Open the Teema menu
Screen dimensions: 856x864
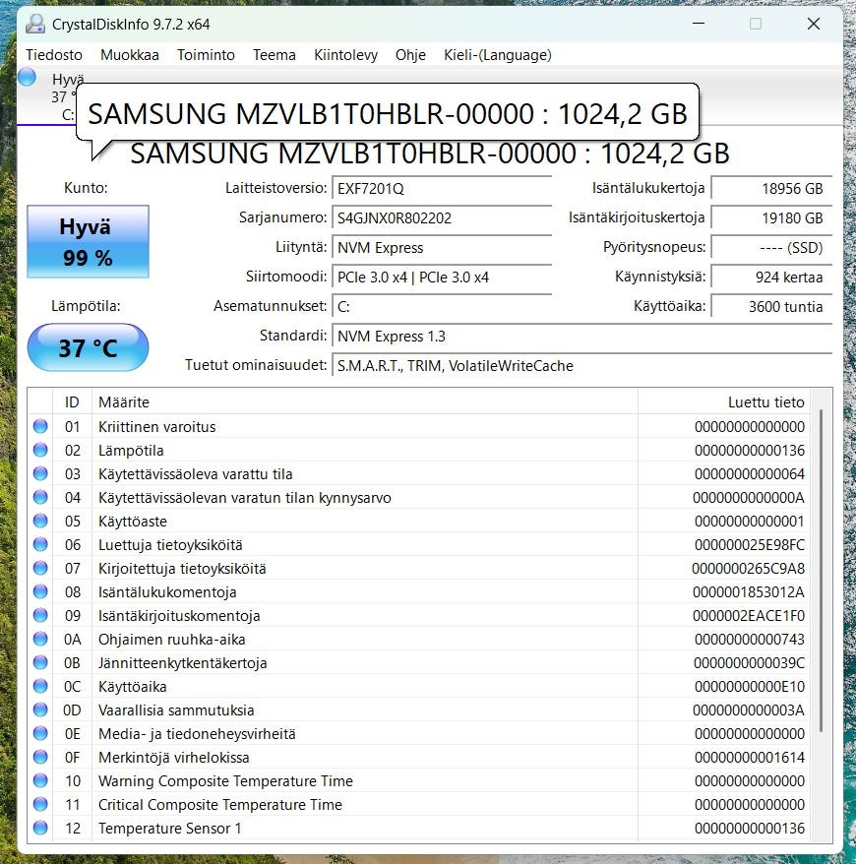pyautogui.click(x=275, y=55)
